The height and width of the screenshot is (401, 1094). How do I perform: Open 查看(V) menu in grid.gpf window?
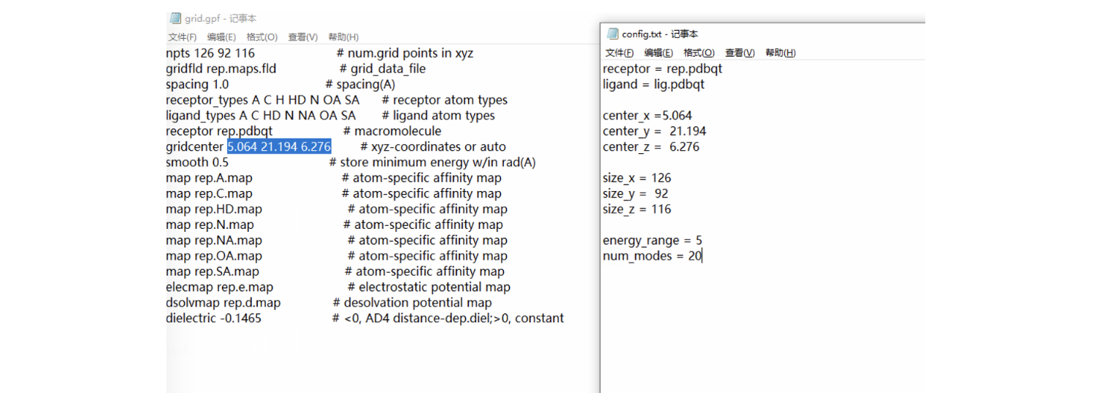[302, 37]
